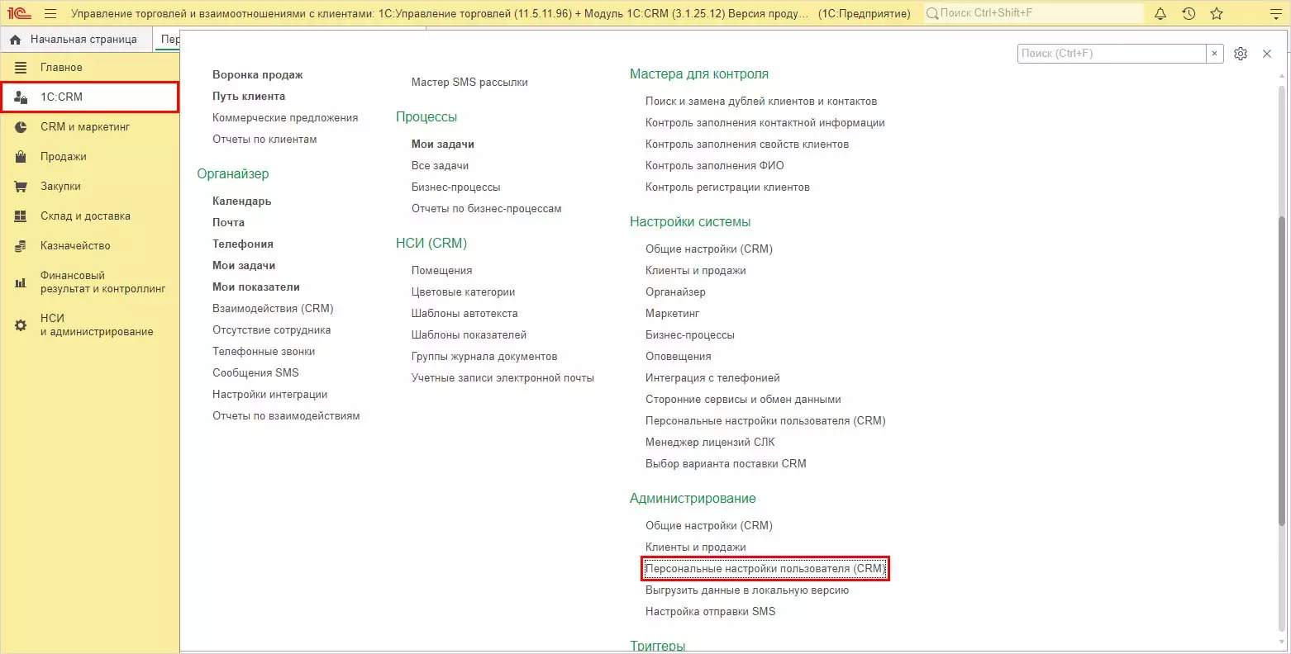The width and height of the screenshot is (1291, 654).
Task: Open Шаблоны автотекста
Action: [x=464, y=314]
